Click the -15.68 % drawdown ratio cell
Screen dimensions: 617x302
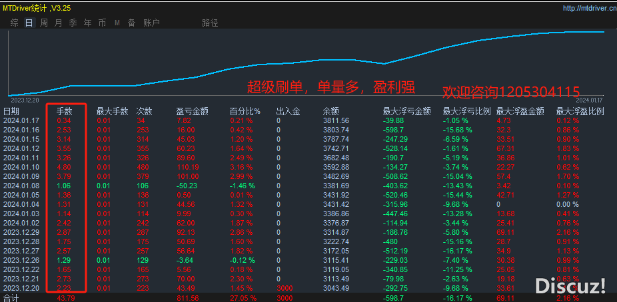pos(457,130)
